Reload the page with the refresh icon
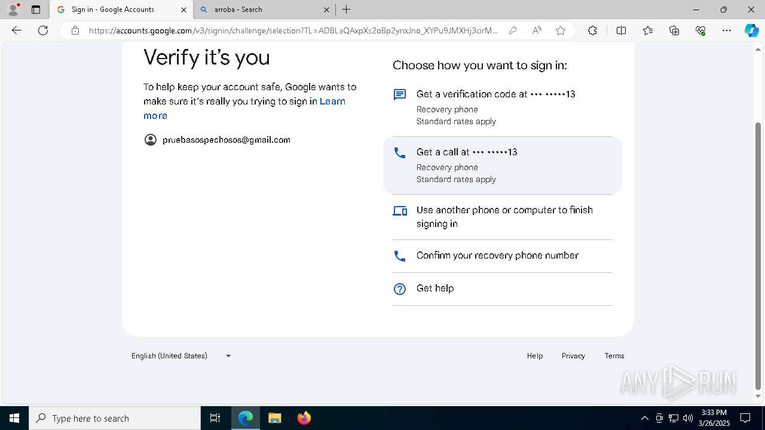 coord(43,30)
